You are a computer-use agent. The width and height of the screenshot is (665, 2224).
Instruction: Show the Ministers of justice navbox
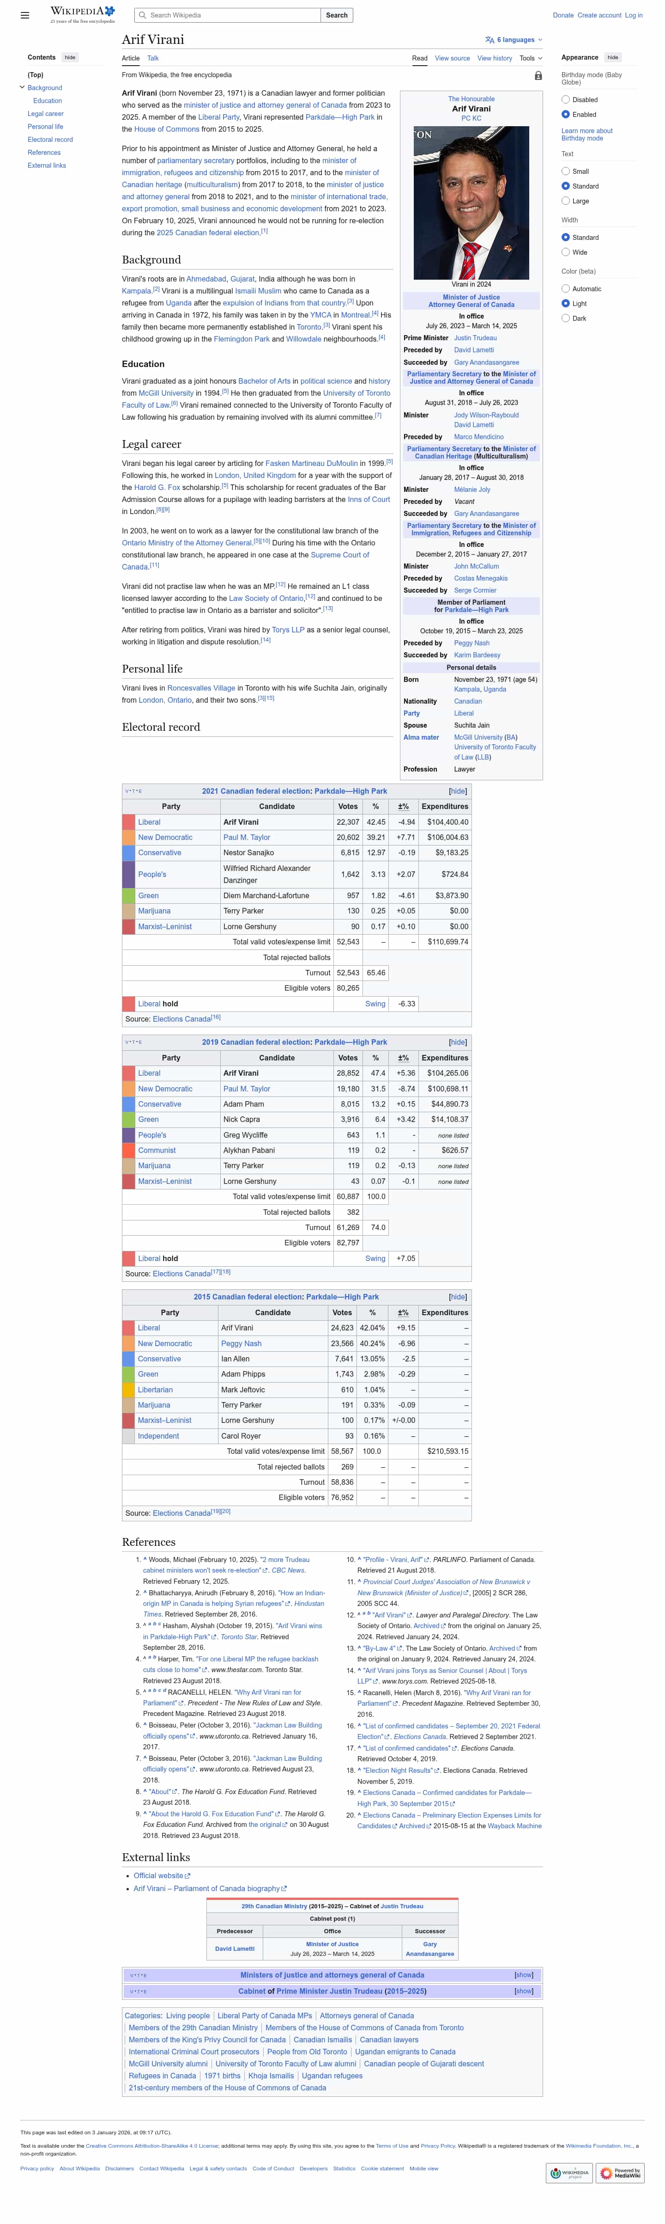(x=524, y=1974)
